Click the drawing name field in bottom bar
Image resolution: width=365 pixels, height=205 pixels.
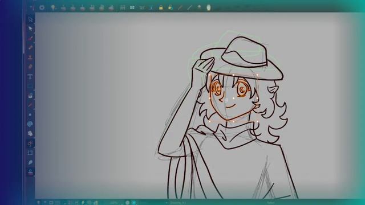178,203
